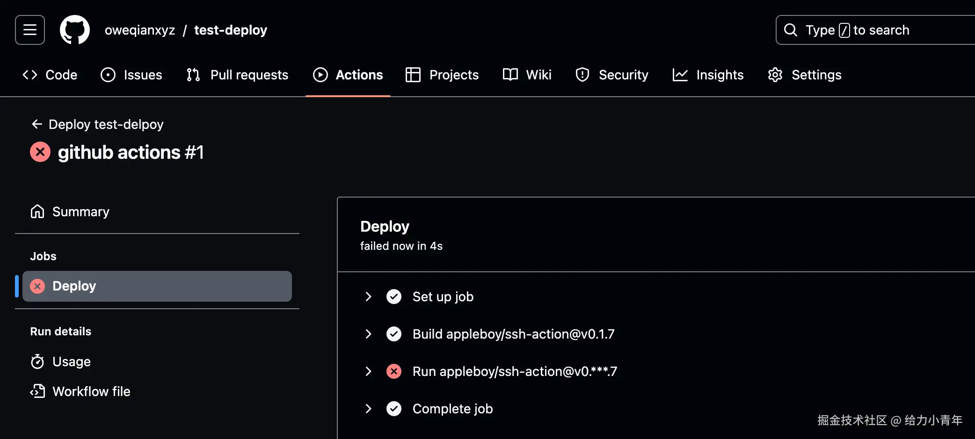The height and width of the screenshot is (439, 975).
Task: Expand the Set up job step
Action: 368,297
